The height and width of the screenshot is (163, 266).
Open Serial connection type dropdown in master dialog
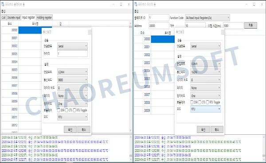pyautogui.click(x=205, y=46)
